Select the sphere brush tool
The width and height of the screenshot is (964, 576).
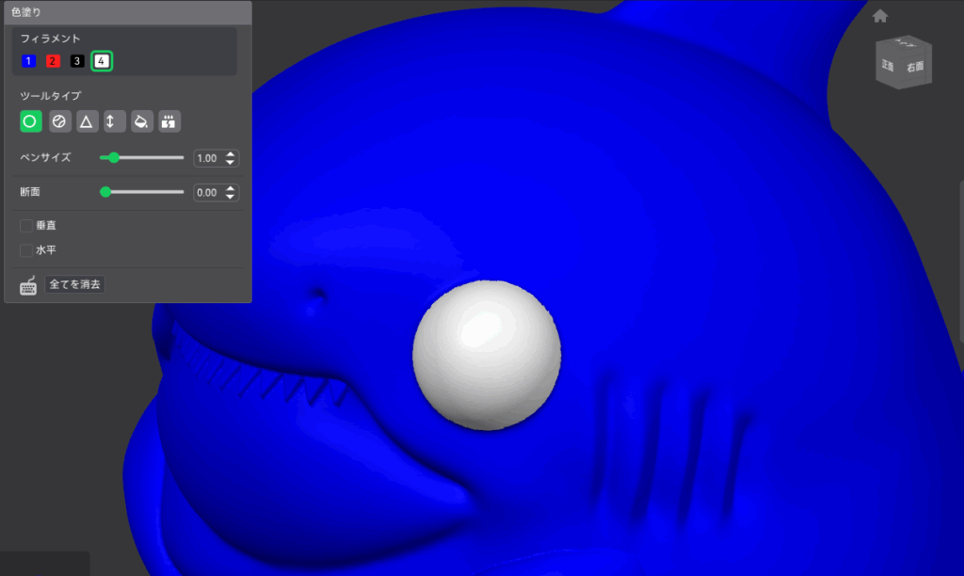point(59,121)
